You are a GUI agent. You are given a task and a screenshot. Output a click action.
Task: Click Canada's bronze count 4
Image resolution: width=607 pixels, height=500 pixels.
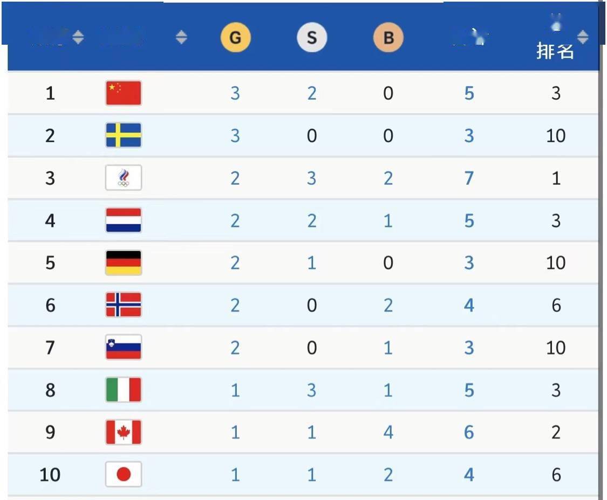pos(388,432)
